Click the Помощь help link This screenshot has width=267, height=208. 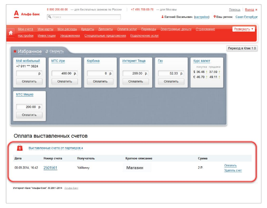235,10
